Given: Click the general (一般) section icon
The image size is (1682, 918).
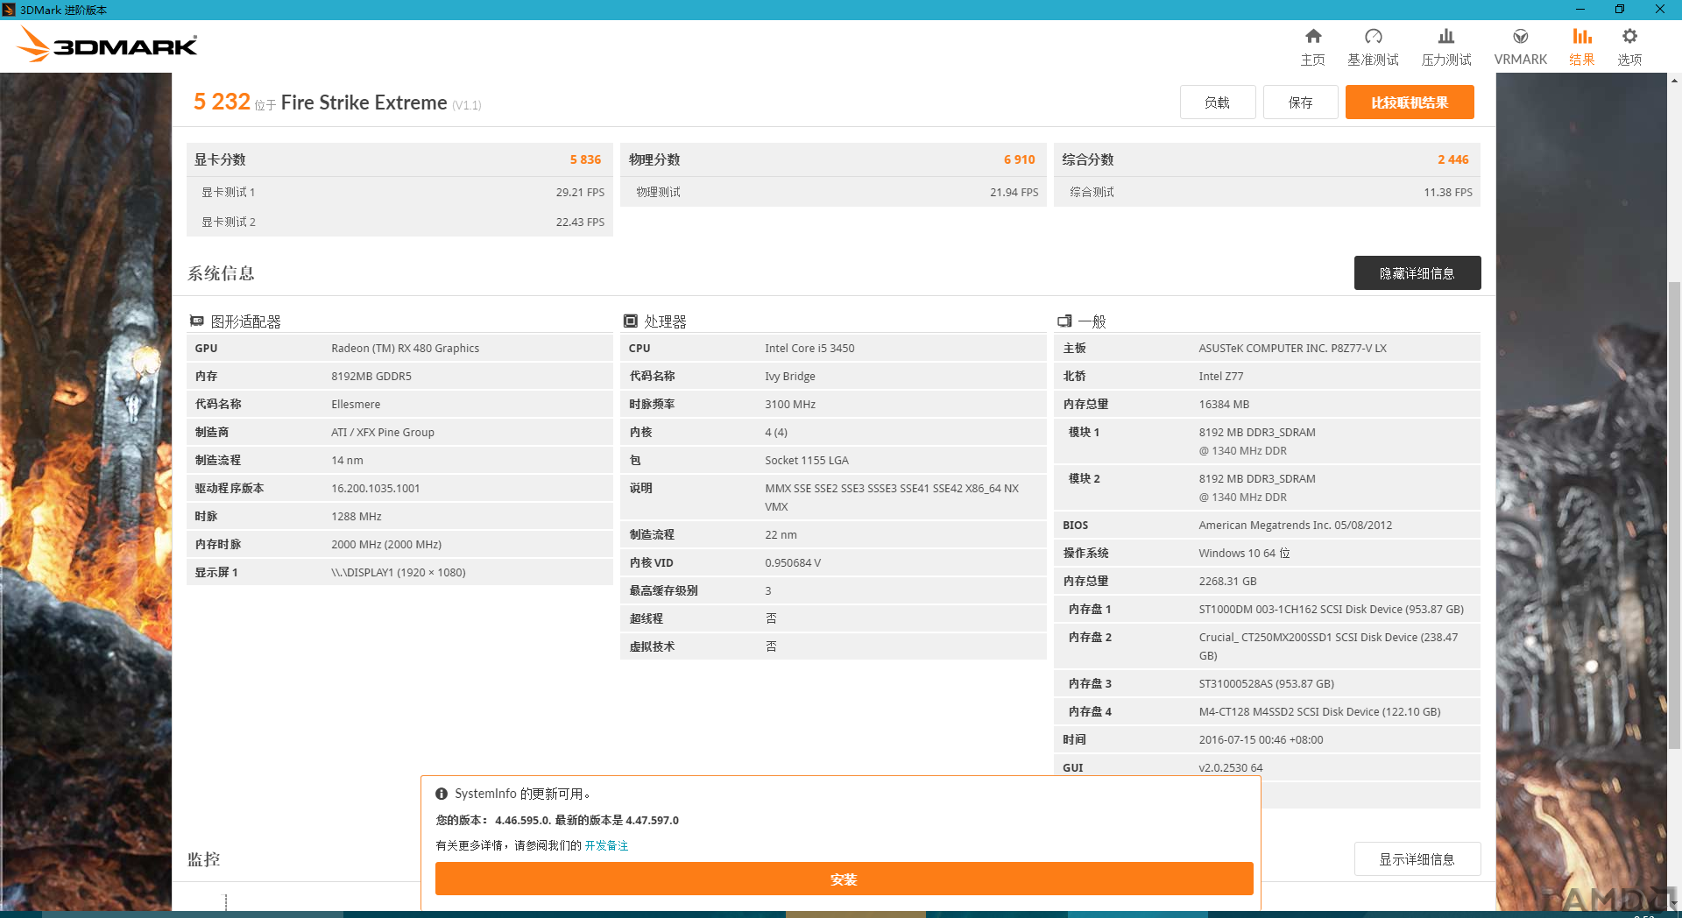Looking at the screenshot, I should point(1064,321).
